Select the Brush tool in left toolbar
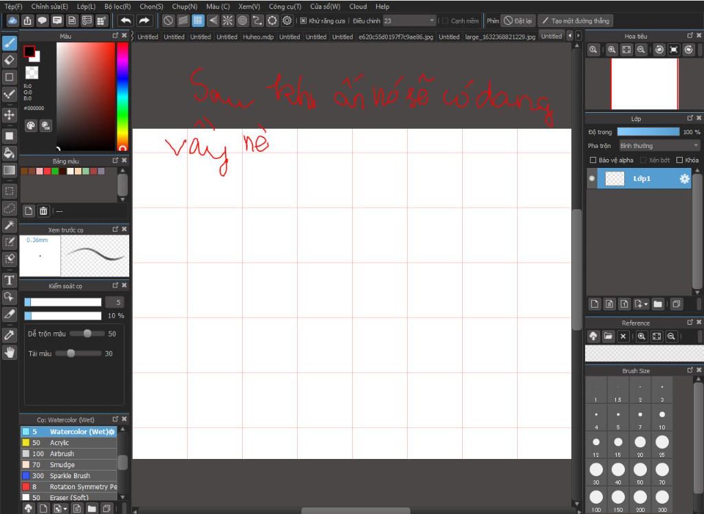The image size is (704, 514). [x=9, y=43]
